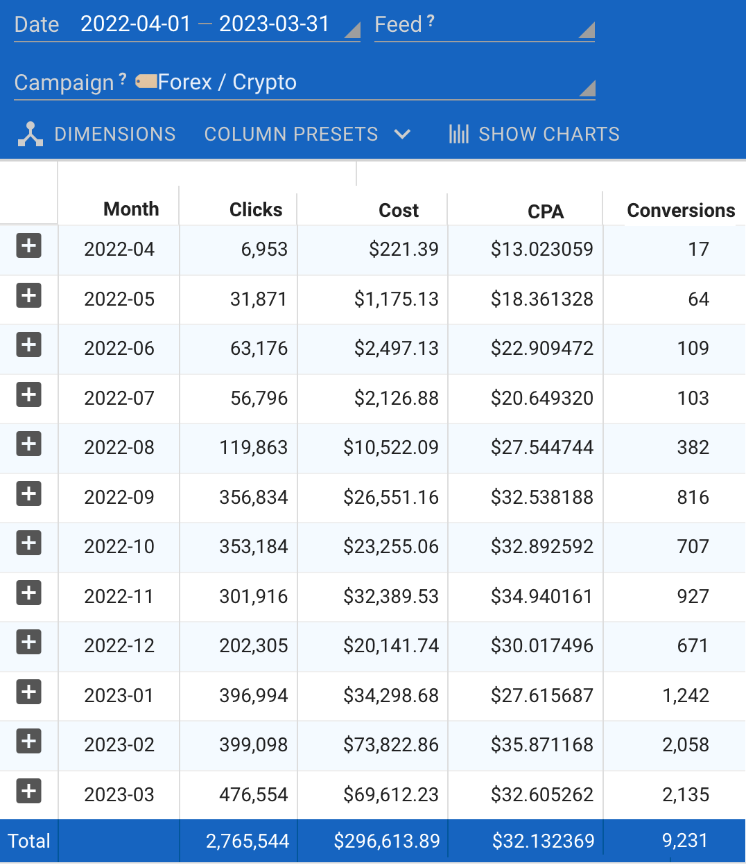
Task: Open the Column Presets chevron menu
Action: tap(403, 134)
